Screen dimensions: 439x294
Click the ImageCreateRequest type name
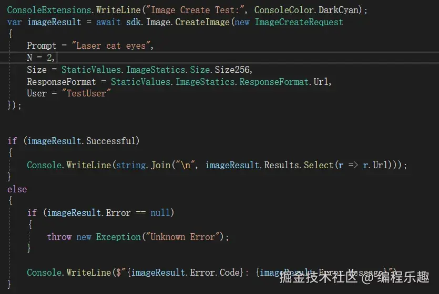point(299,22)
